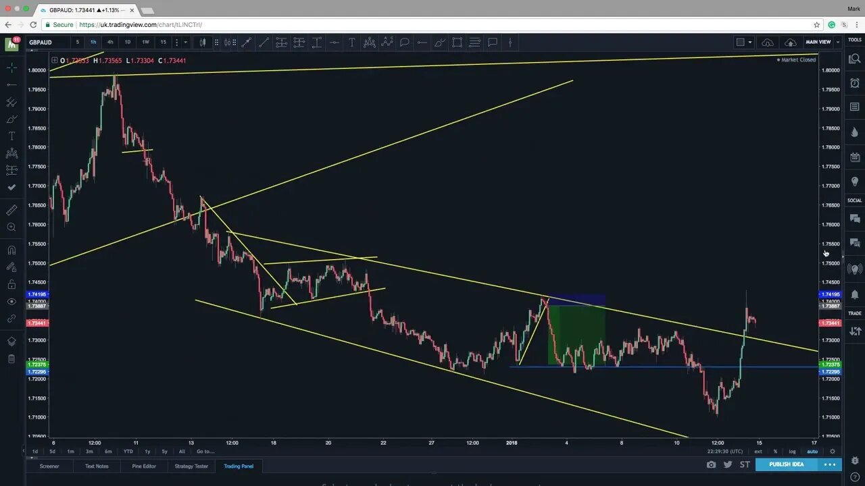Viewport: 865px width, 486px height.
Task: Bookmark the page with star icon
Action: pyautogui.click(x=817, y=24)
